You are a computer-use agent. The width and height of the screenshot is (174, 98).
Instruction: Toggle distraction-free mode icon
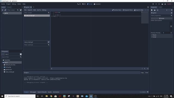[x=148, y=7]
